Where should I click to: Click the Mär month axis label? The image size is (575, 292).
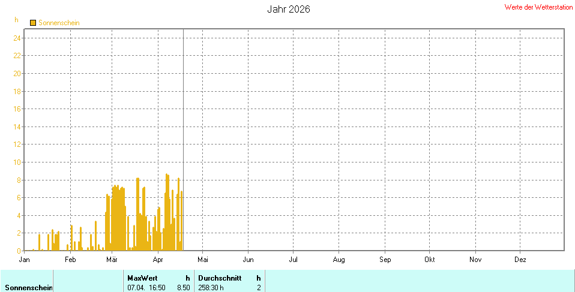(112, 260)
